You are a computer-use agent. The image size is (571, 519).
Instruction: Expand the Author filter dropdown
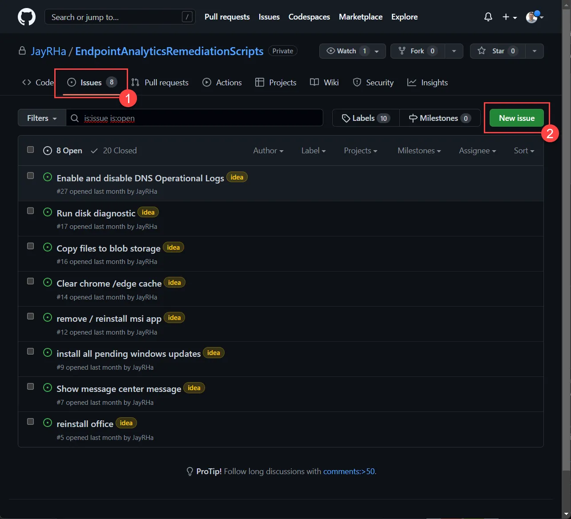point(268,151)
